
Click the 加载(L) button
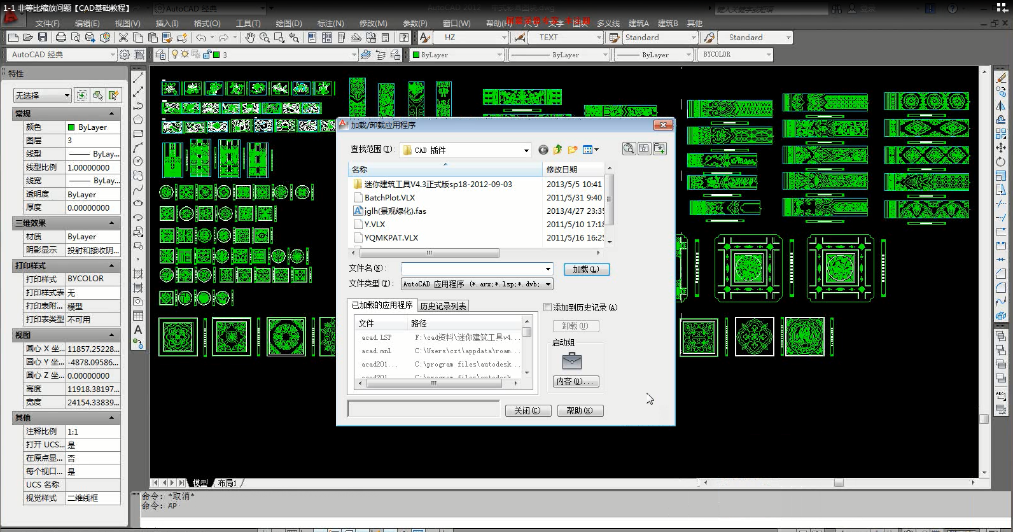[586, 269]
